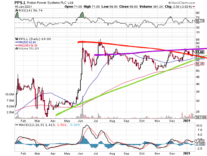Click the 70 level on RSI axis
The image size is (207, 156).
(x=198, y=18)
